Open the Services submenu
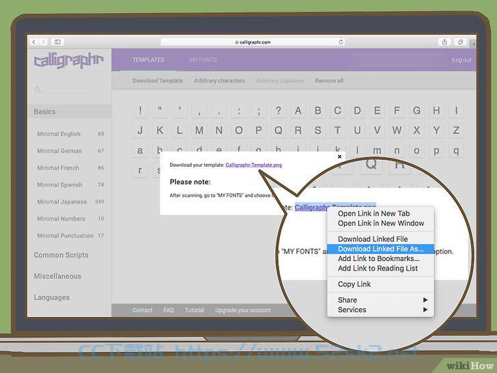The image size is (497, 373). pyautogui.click(x=380, y=310)
